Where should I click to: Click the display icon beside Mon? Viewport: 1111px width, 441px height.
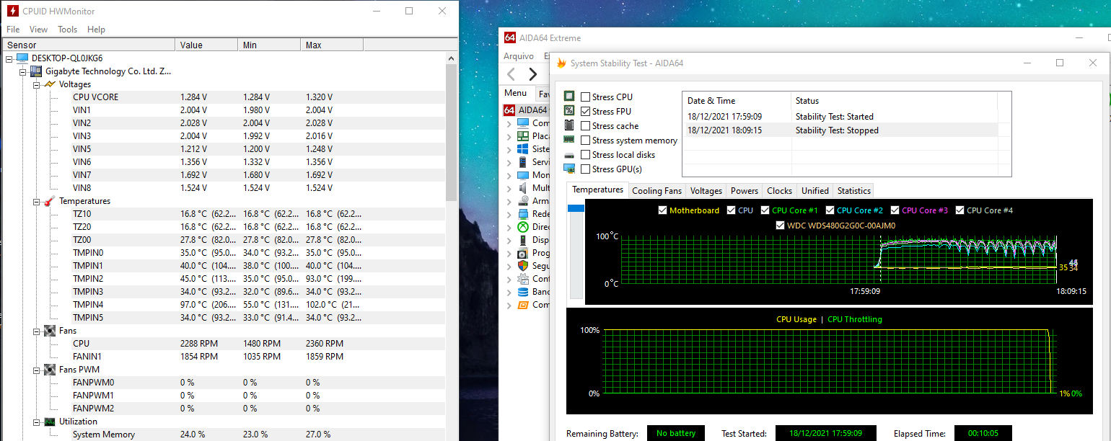(523, 175)
